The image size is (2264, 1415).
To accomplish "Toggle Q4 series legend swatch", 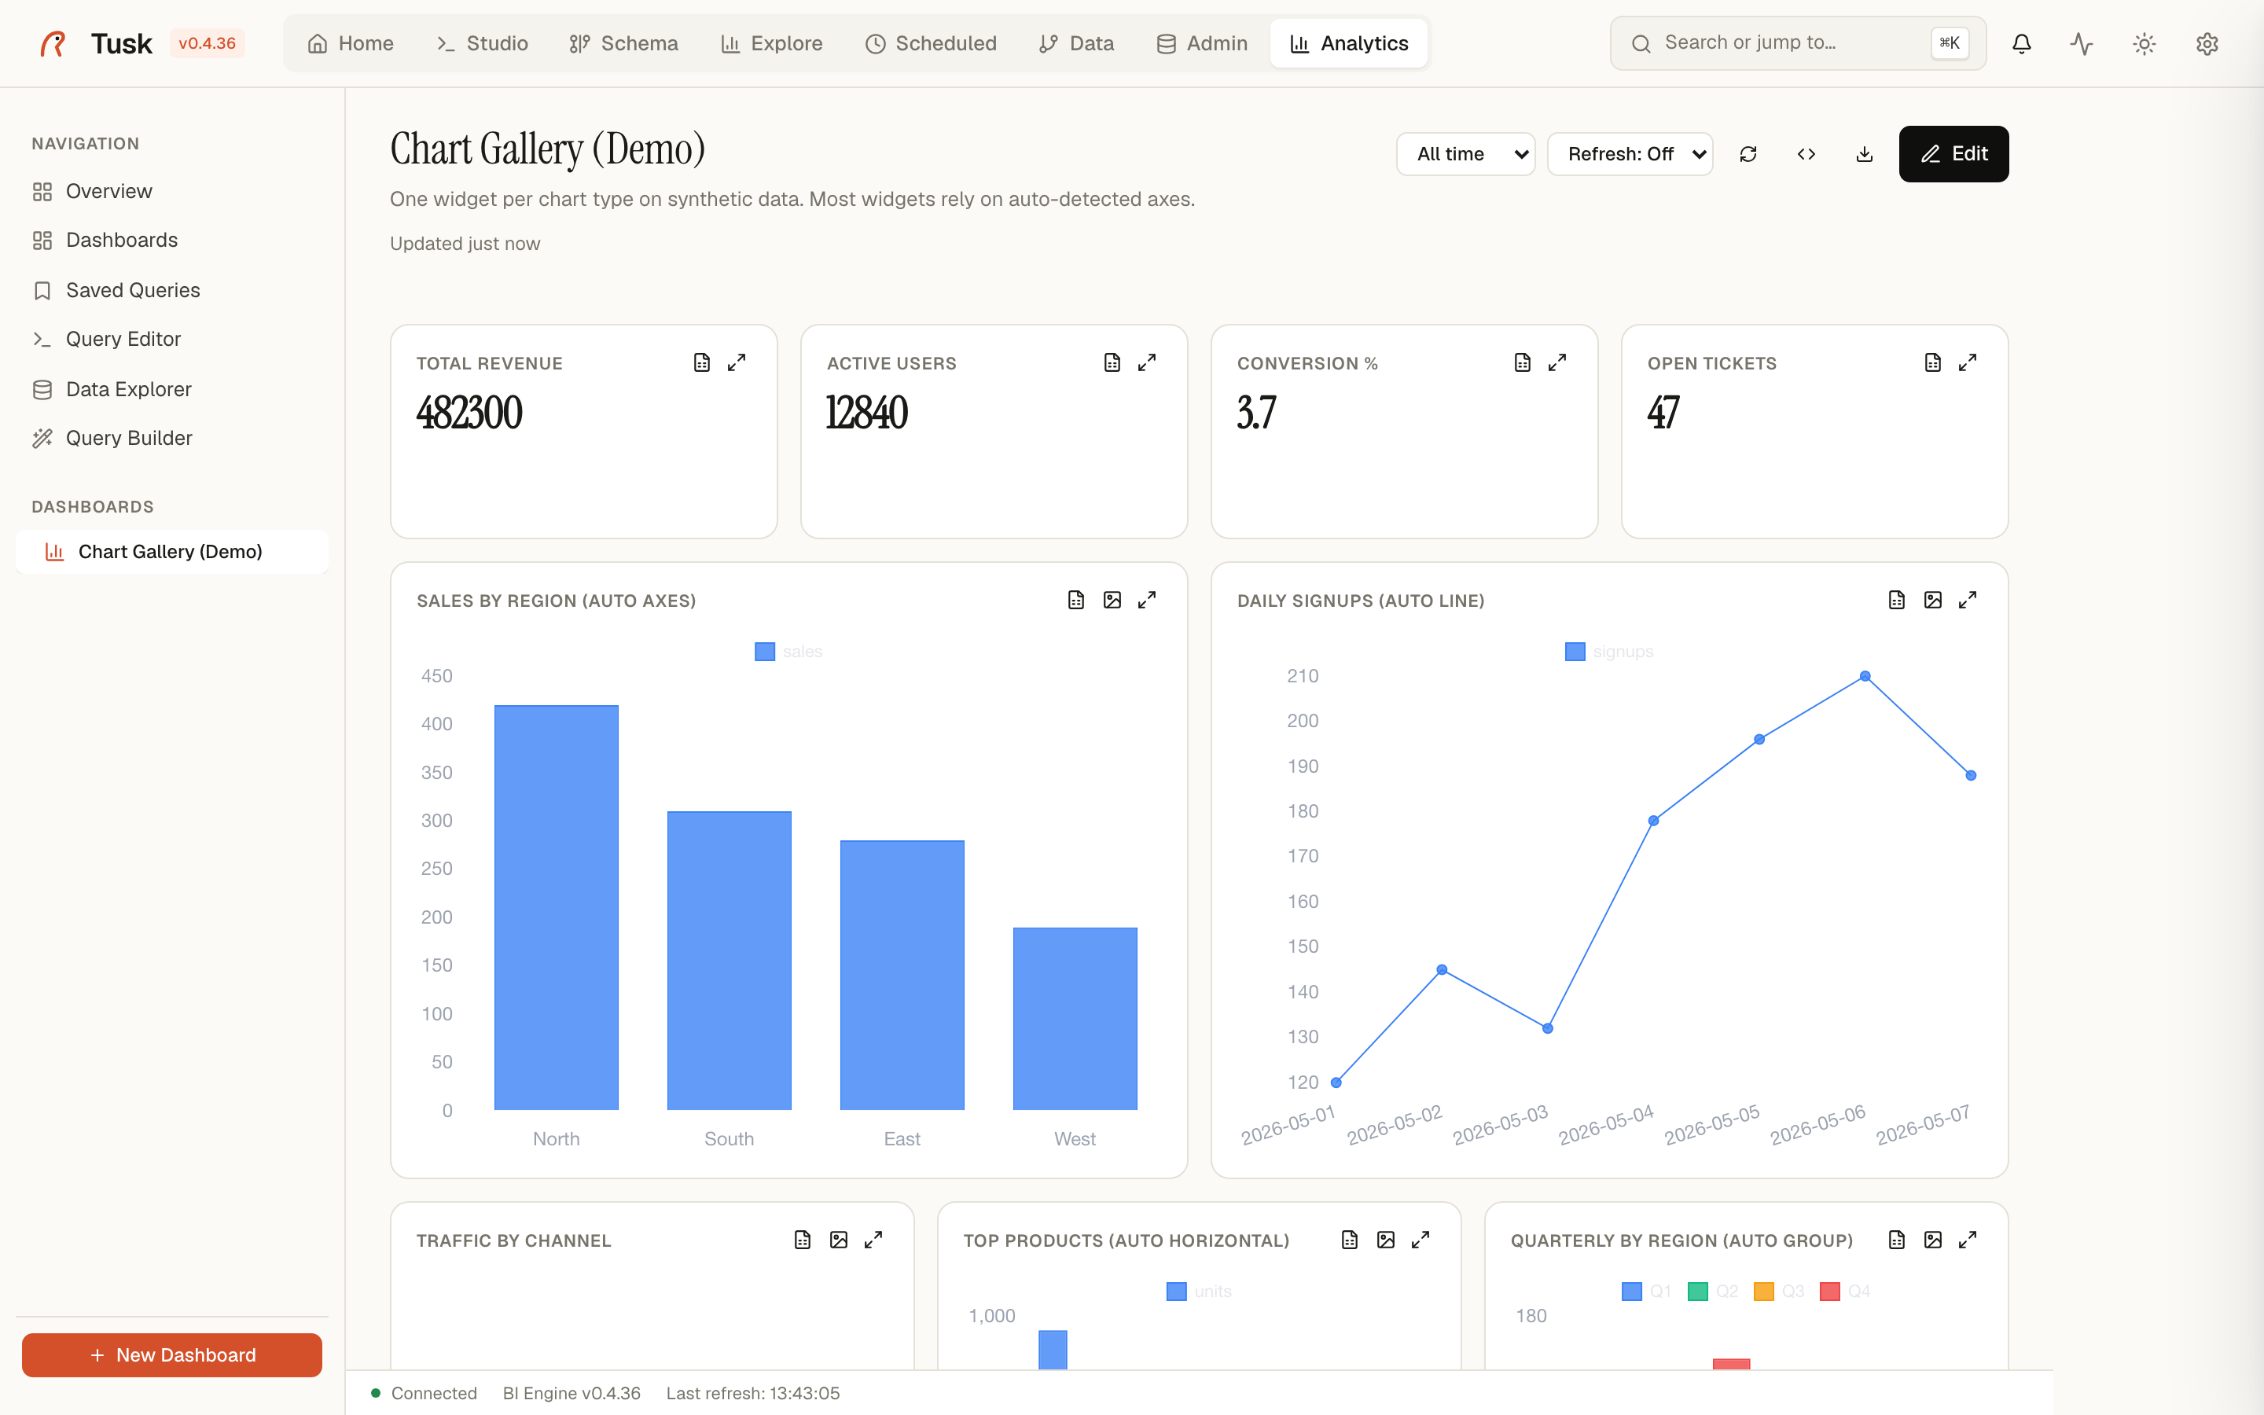I will click(x=1830, y=1292).
